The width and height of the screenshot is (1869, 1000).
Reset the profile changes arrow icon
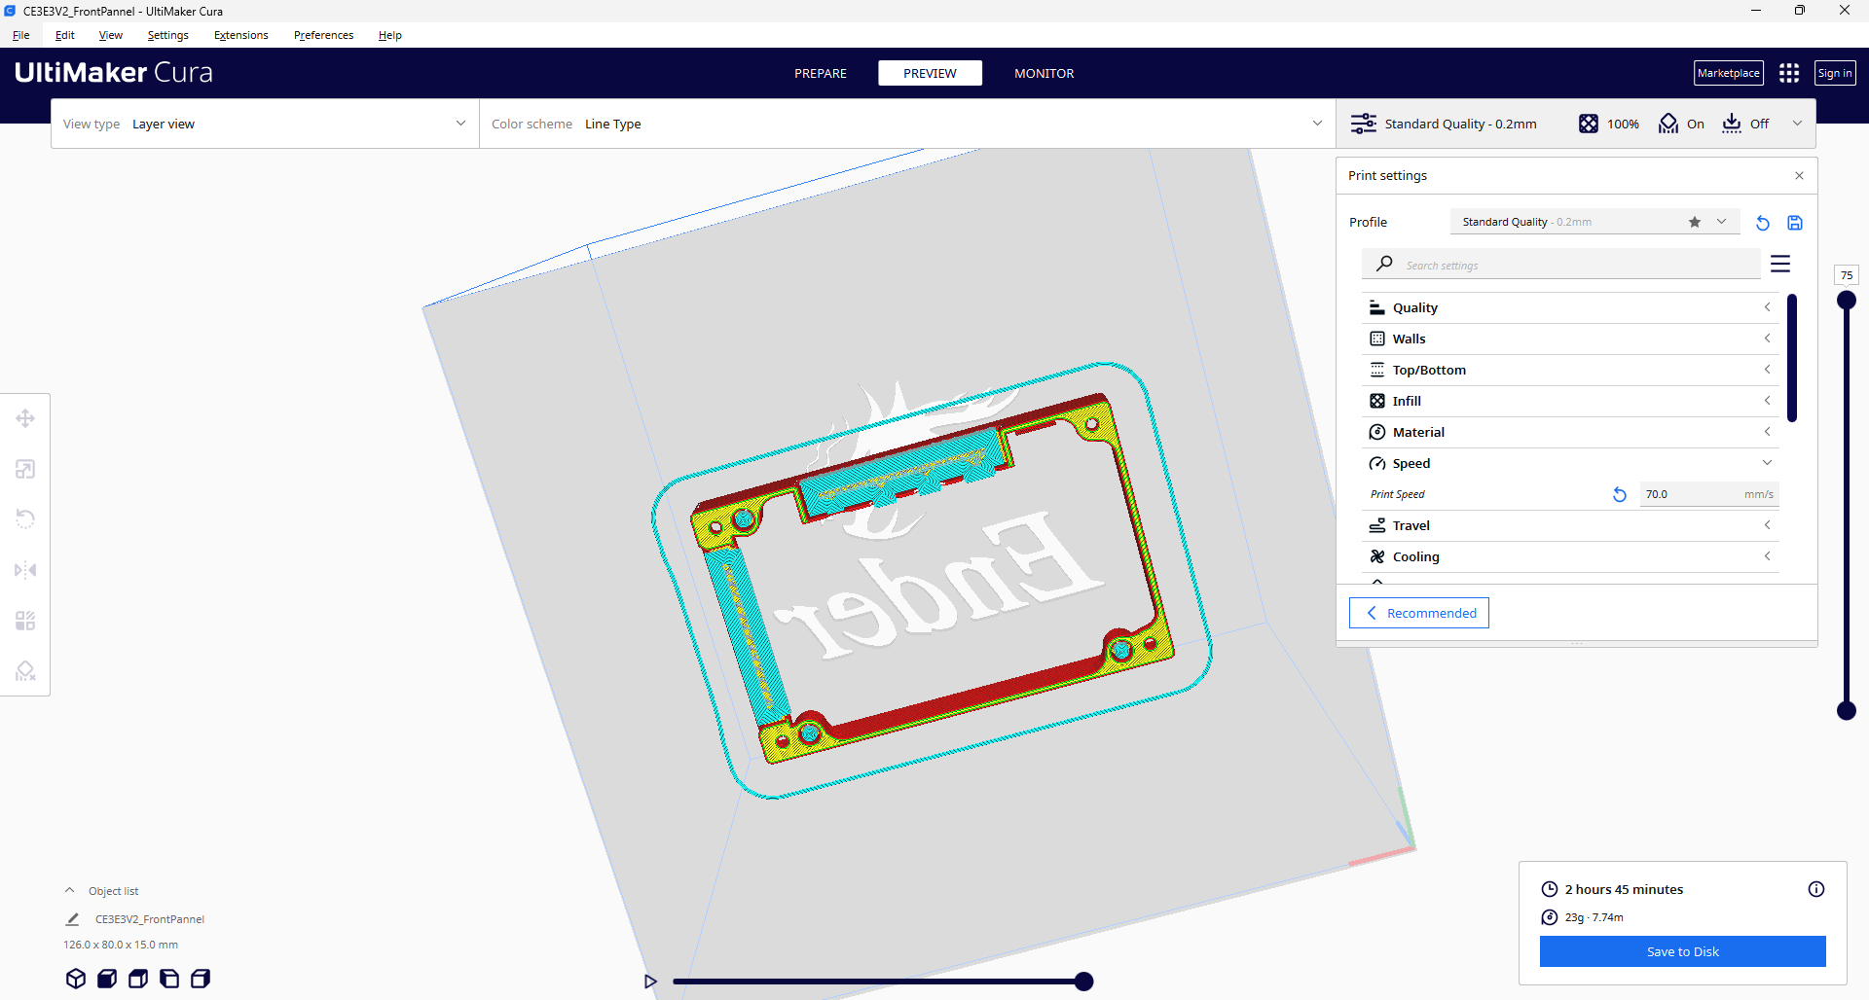[x=1763, y=223]
